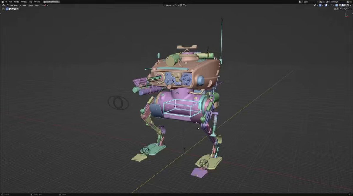The image size is (353, 196).
Task: Open the viewport Select menu
Action: tap(31, 5)
